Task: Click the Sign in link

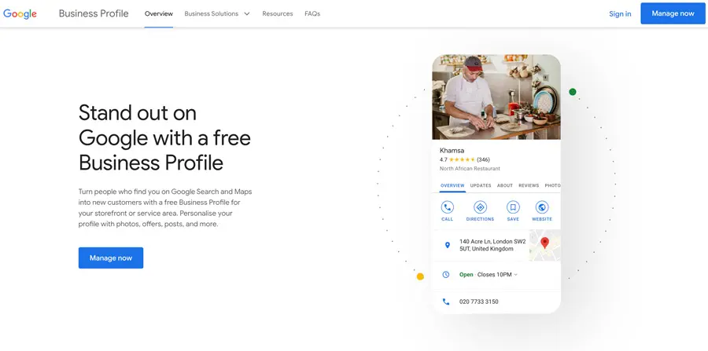Action: pos(620,14)
